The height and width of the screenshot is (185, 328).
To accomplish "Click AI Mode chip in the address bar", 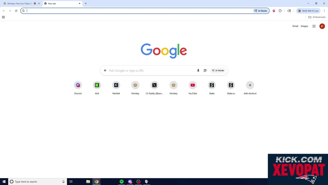I will pos(261,11).
